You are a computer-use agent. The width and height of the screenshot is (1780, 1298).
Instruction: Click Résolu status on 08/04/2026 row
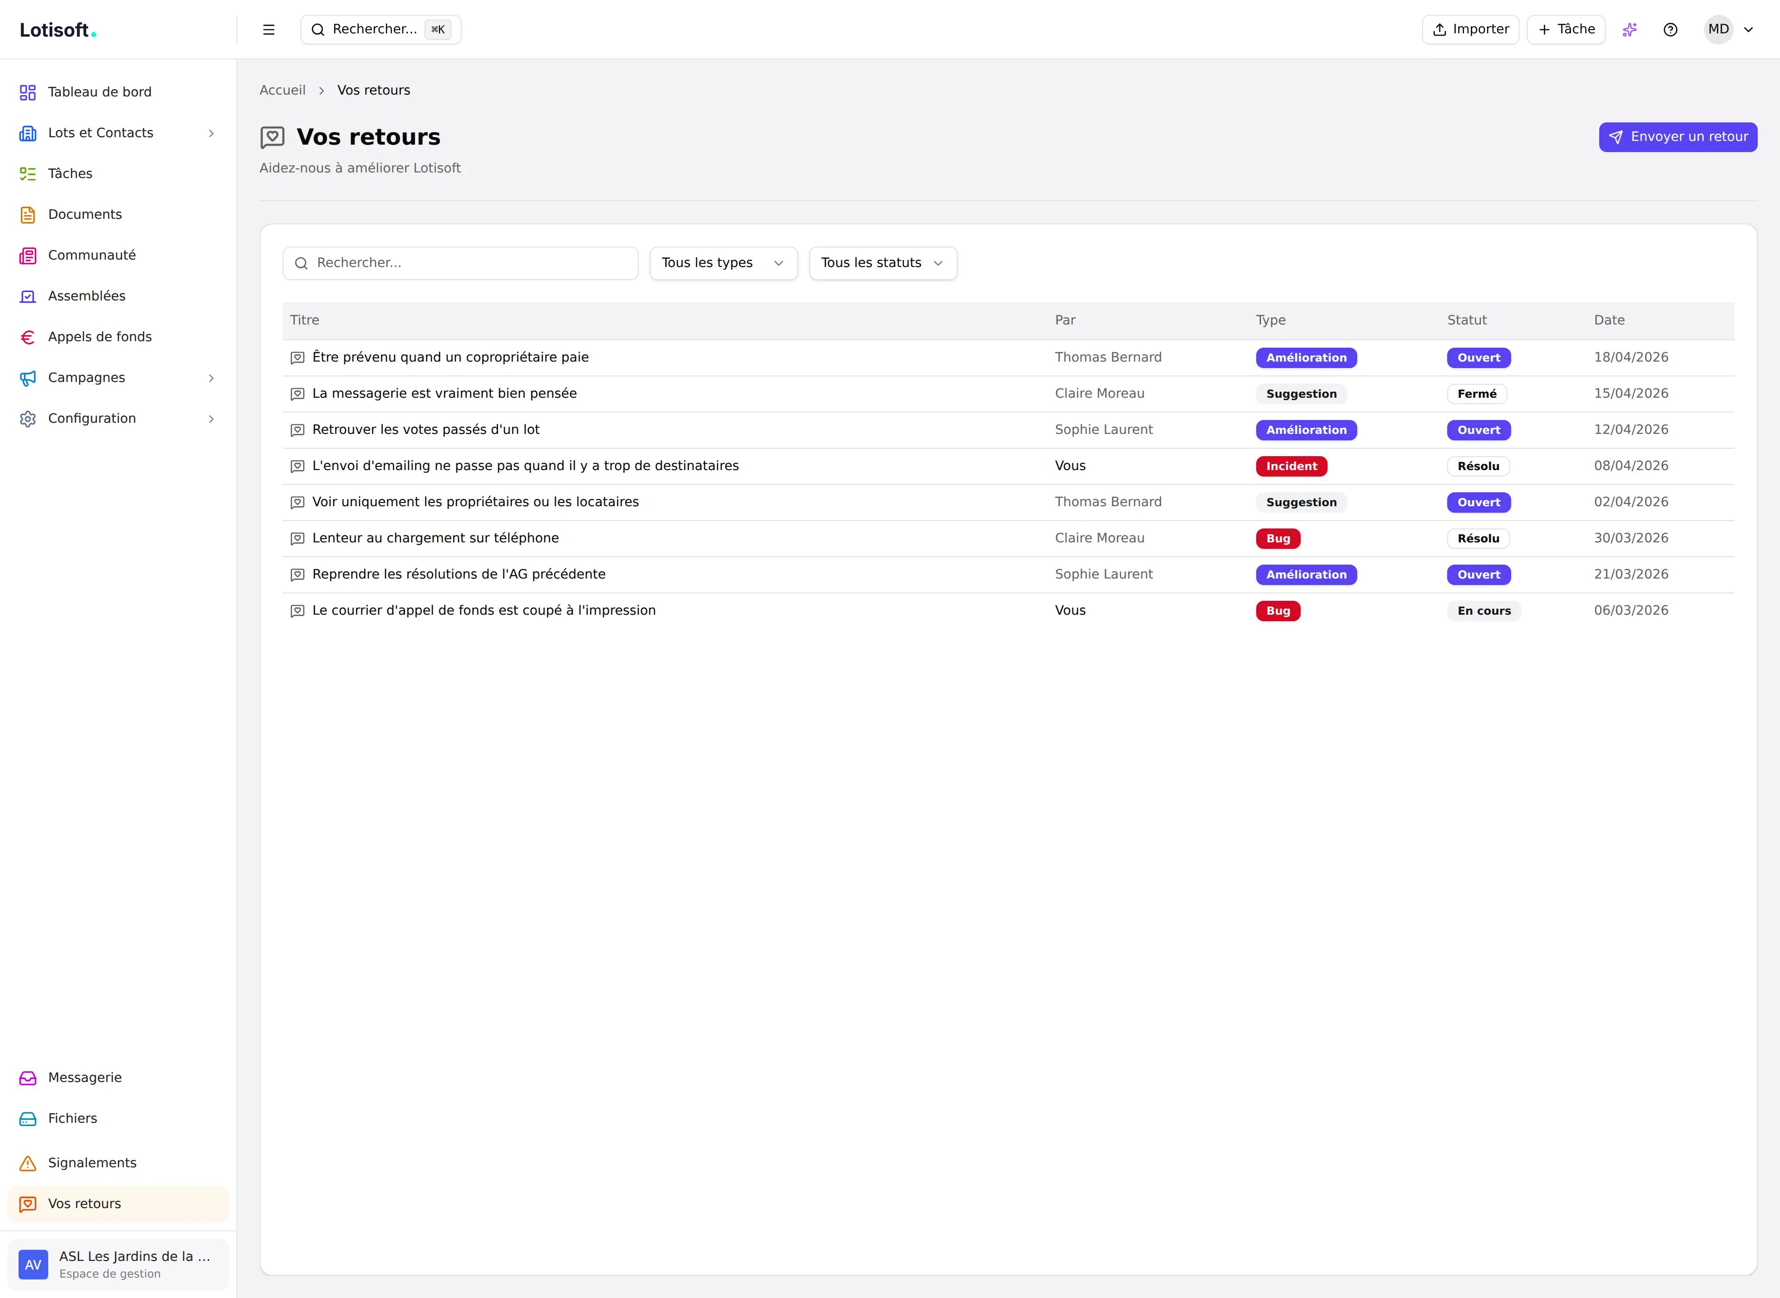(x=1478, y=466)
